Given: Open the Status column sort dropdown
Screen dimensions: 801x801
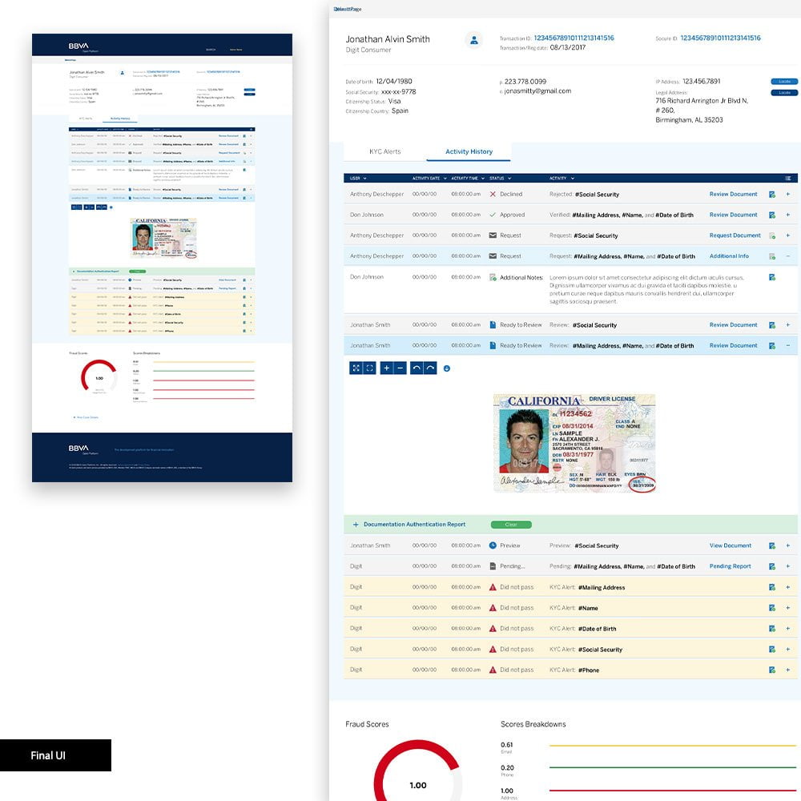Looking at the screenshot, I should coord(509,178).
